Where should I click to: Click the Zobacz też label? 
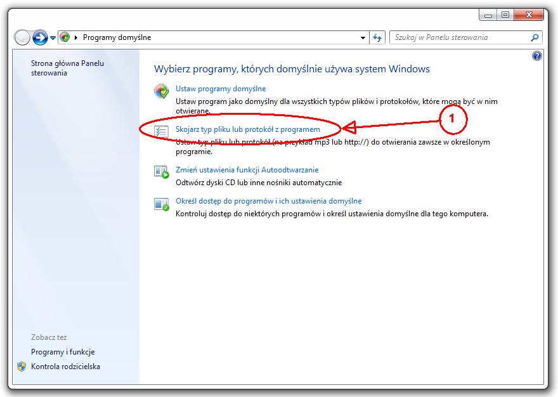click(49, 337)
